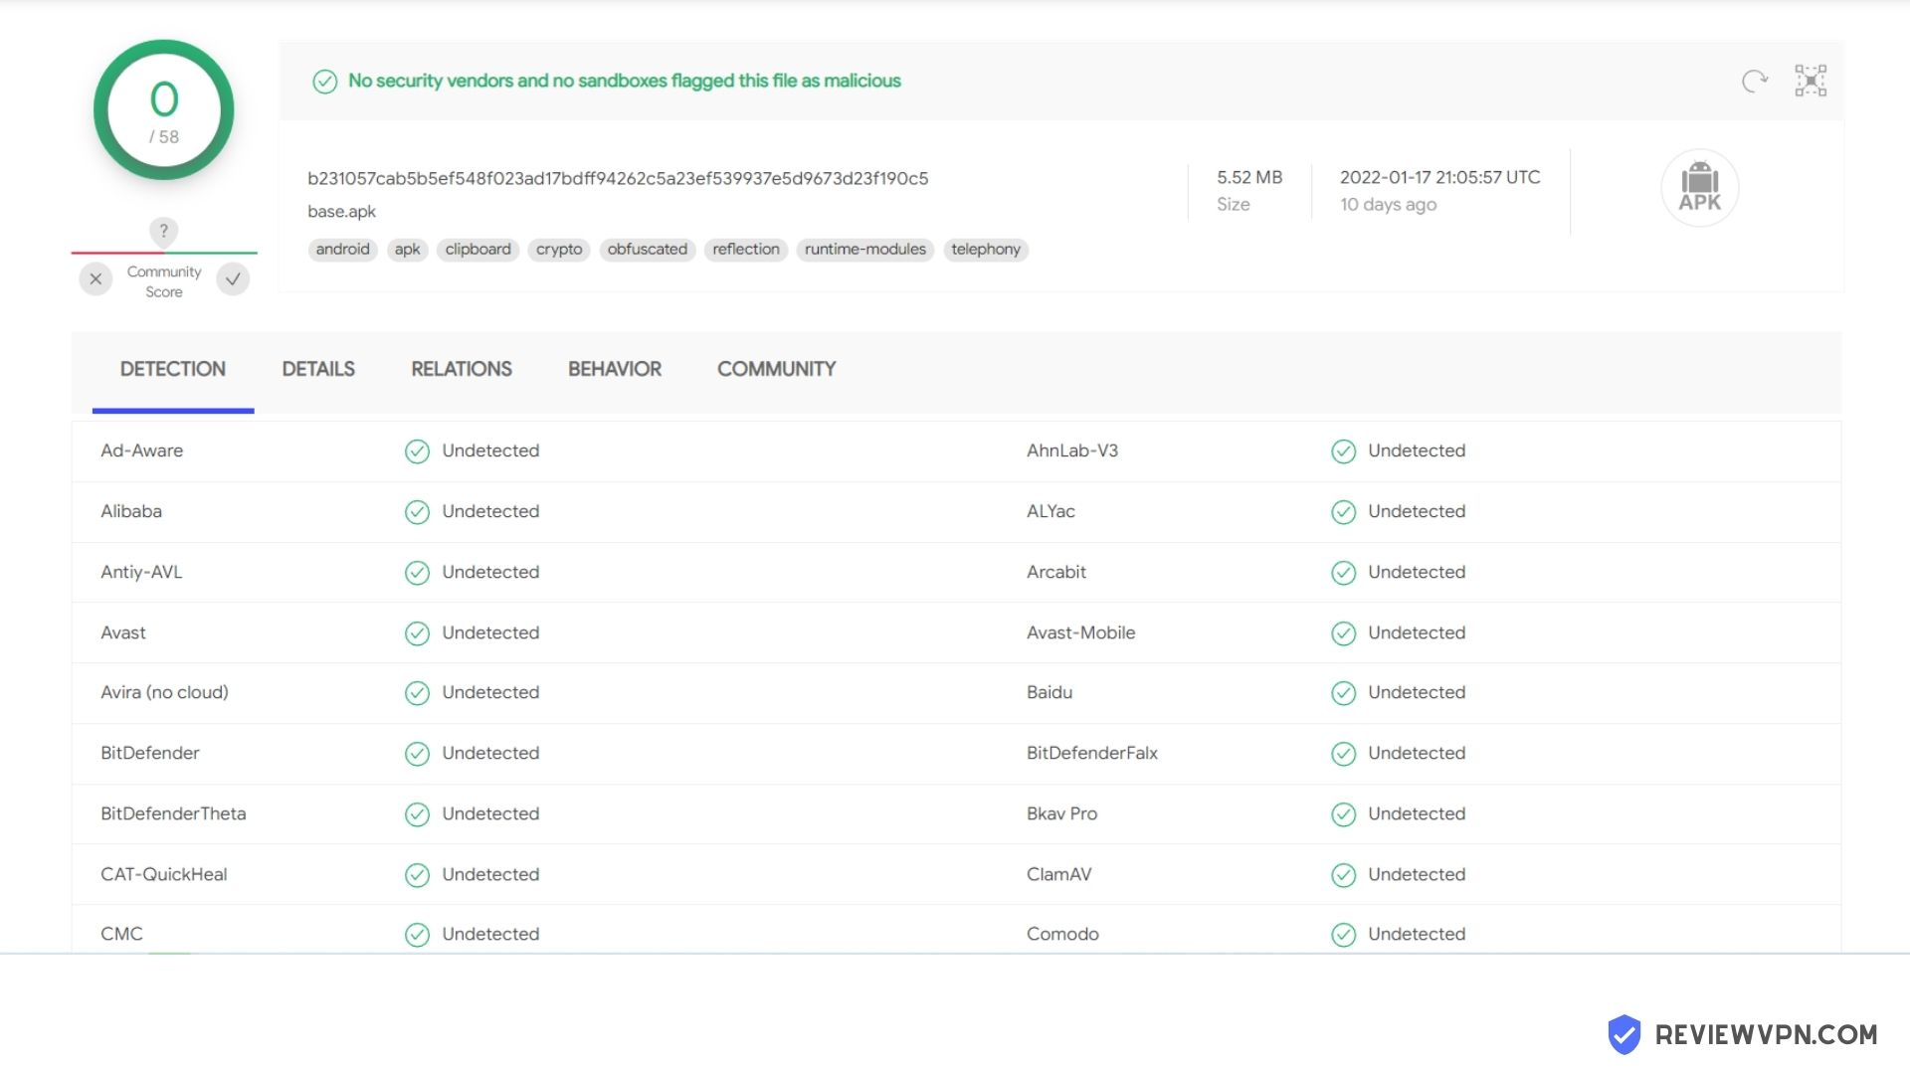The width and height of the screenshot is (1910, 1074).
Task: Click the SHA-256 file hash text
Action: 617,179
